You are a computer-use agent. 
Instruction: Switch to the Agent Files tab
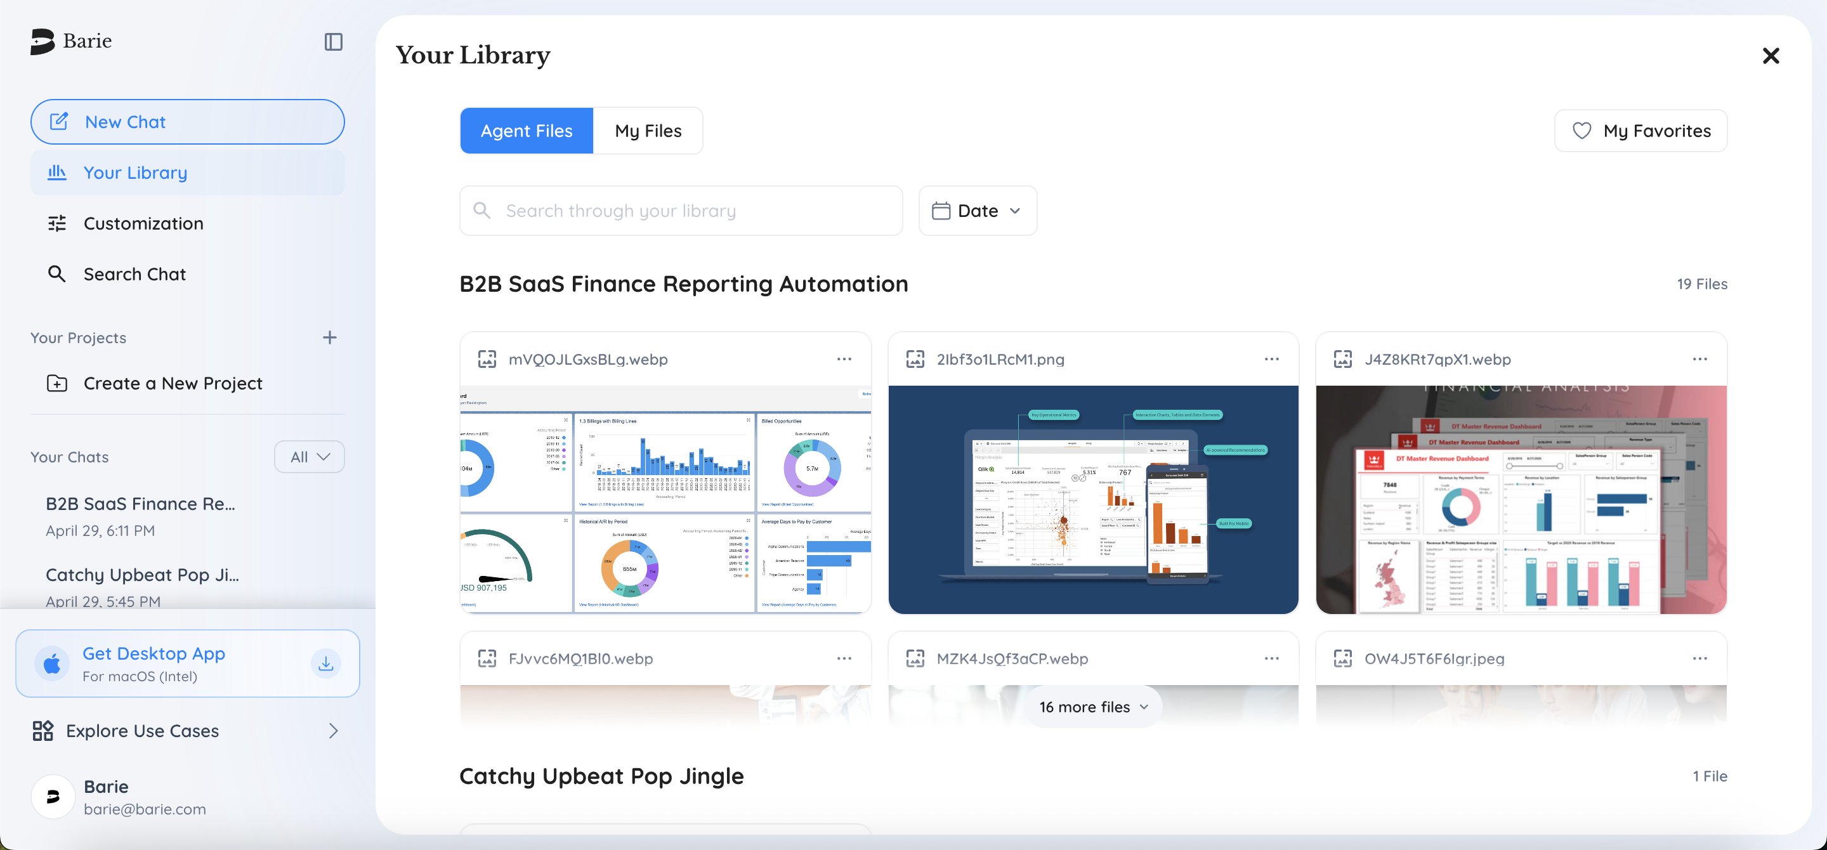527,131
